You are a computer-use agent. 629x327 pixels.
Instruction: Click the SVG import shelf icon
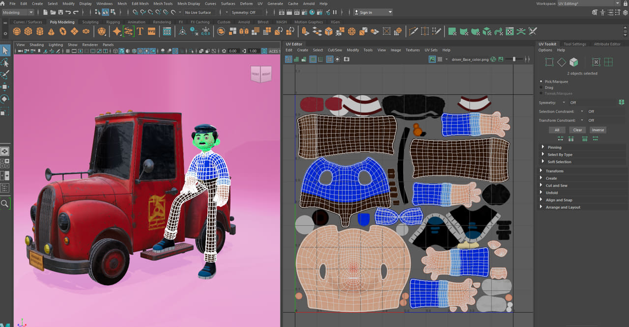(x=151, y=31)
